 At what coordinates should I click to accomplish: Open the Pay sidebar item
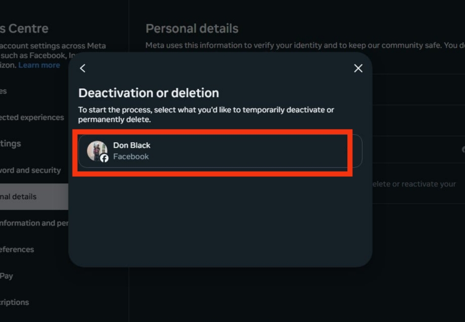(x=7, y=276)
